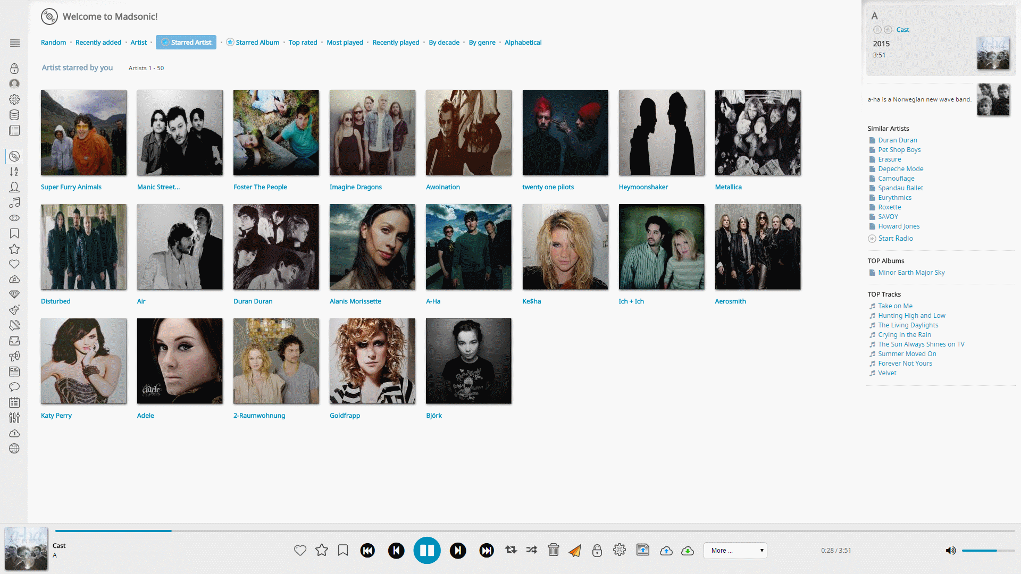
Task: Toggle star on the playing track
Action: pos(322,550)
